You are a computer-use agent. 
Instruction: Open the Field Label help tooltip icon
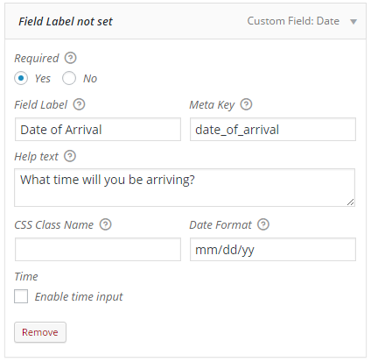pos(79,104)
